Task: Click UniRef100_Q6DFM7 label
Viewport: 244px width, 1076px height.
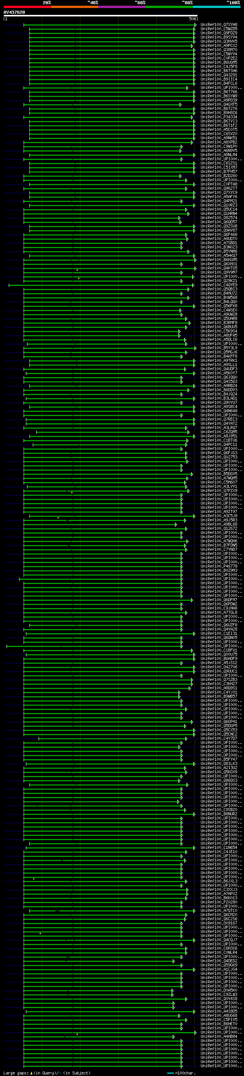Action: click(219, 600)
